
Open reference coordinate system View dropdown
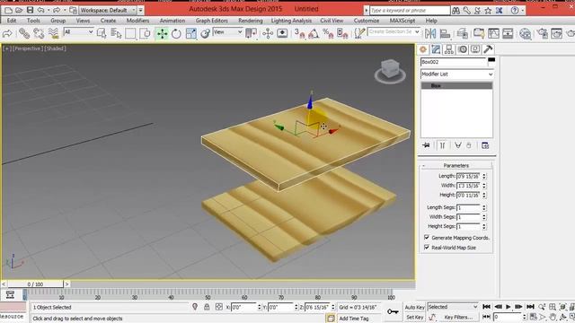click(227, 32)
